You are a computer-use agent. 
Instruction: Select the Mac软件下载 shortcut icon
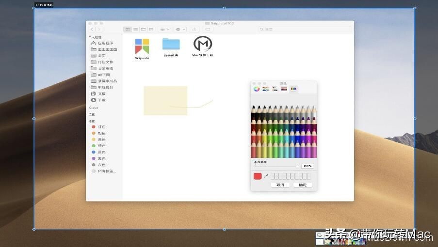[203, 44]
